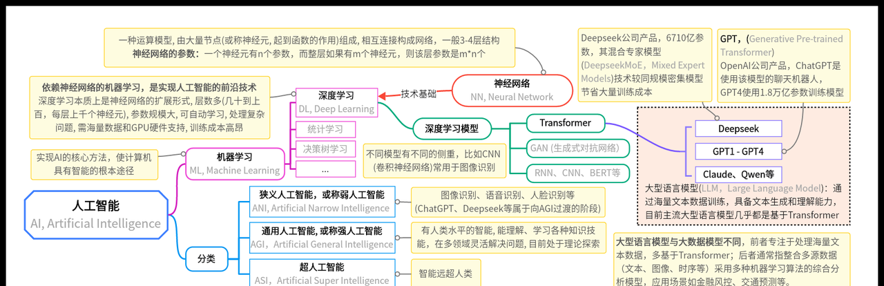The width and height of the screenshot is (884, 286).
Task: Select the Transformer node
Action: tap(565, 123)
